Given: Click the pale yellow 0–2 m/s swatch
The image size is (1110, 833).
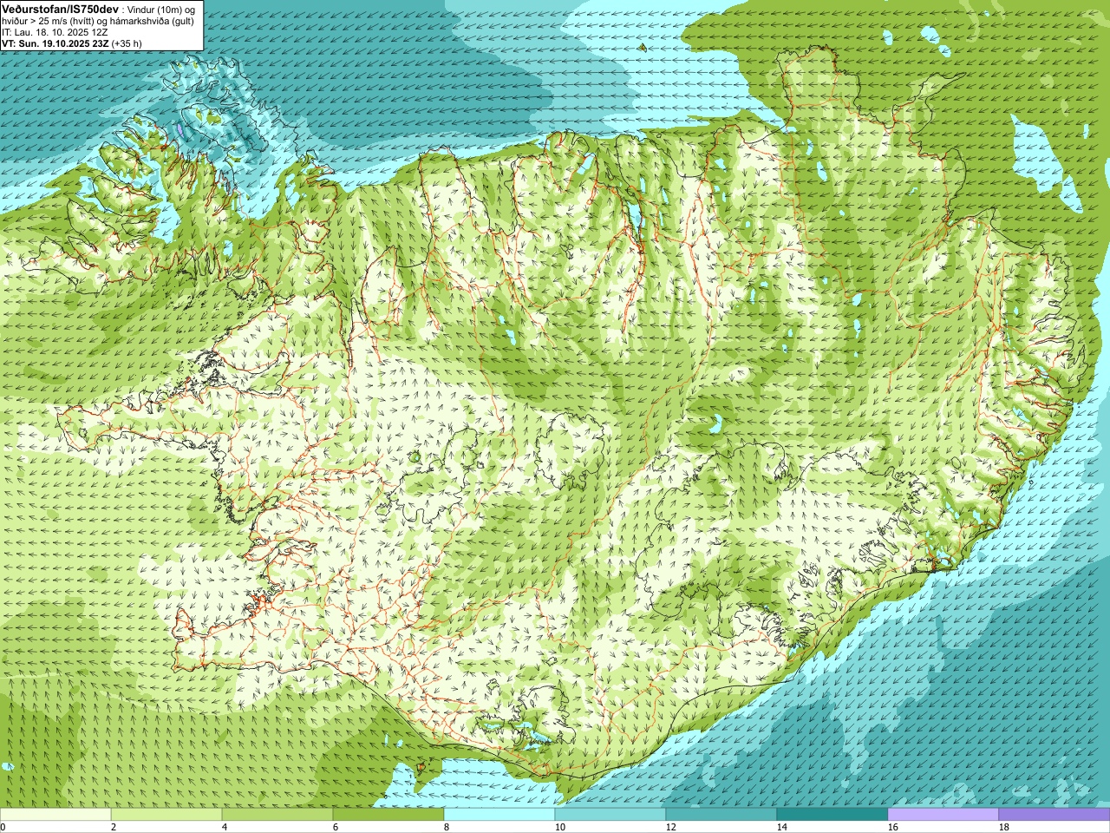Looking at the screenshot, I should click(55, 815).
